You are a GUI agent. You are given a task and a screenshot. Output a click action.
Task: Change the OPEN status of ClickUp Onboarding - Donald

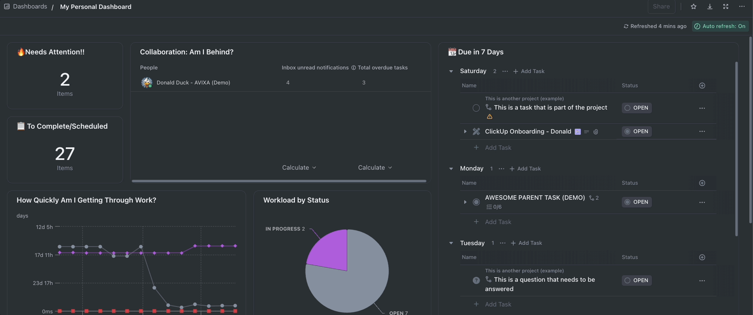coord(637,132)
